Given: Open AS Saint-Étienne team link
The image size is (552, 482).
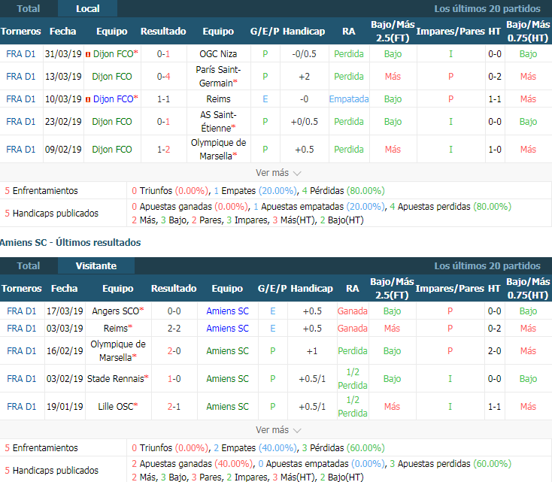Looking at the screenshot, I should point(218,122).
